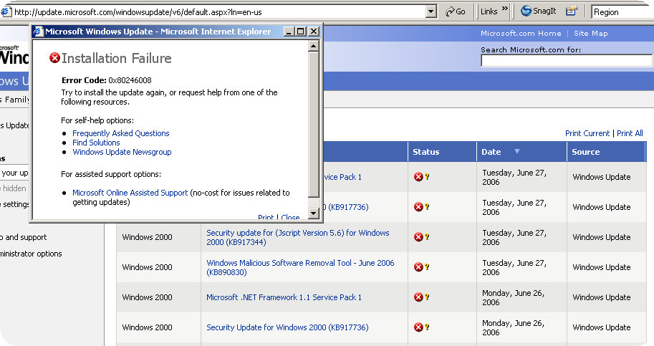Open Microsoft .NET Framework 1.1 Service Pack 1 link
The width and height of the screenshot is (654, 346).
(x=284, y=297)
